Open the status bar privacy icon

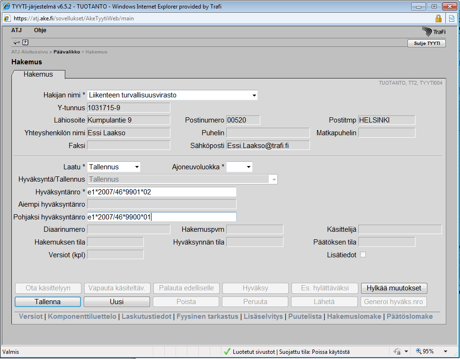coord(398,351)
